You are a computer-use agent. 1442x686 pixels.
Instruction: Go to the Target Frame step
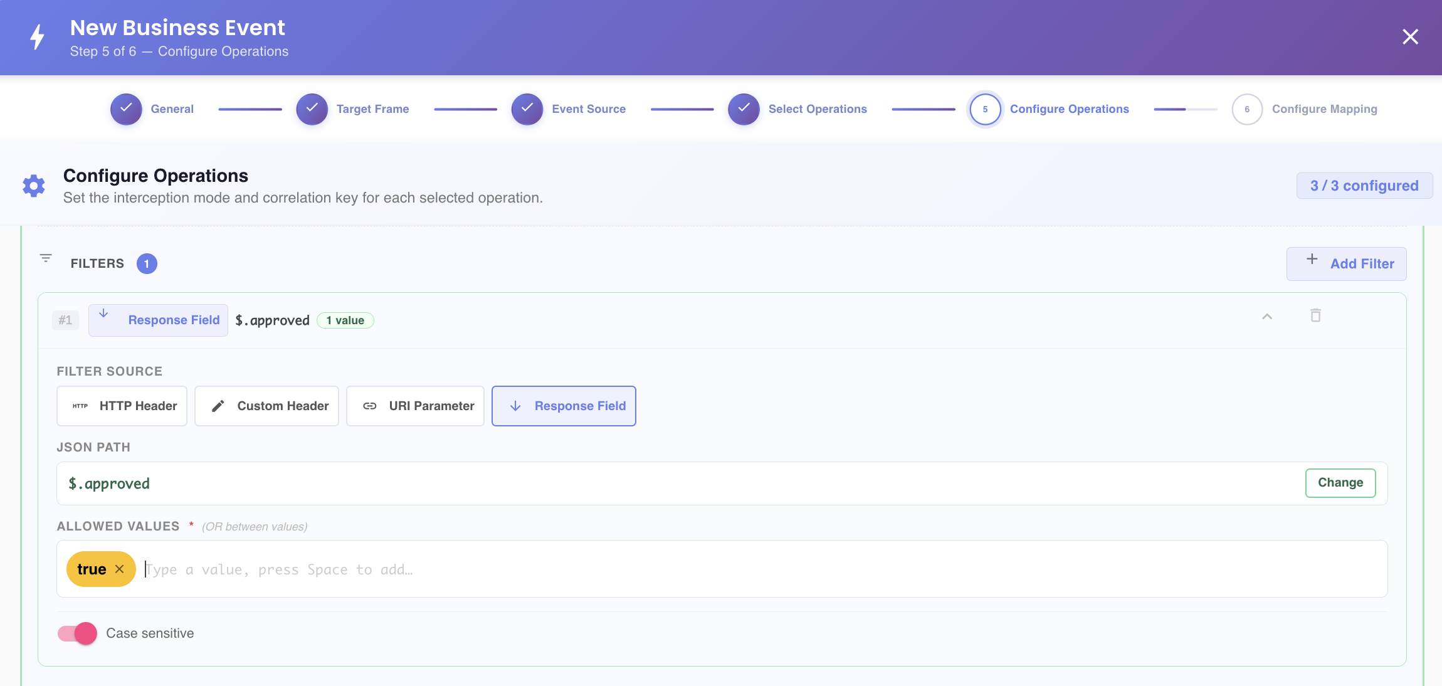353,109
